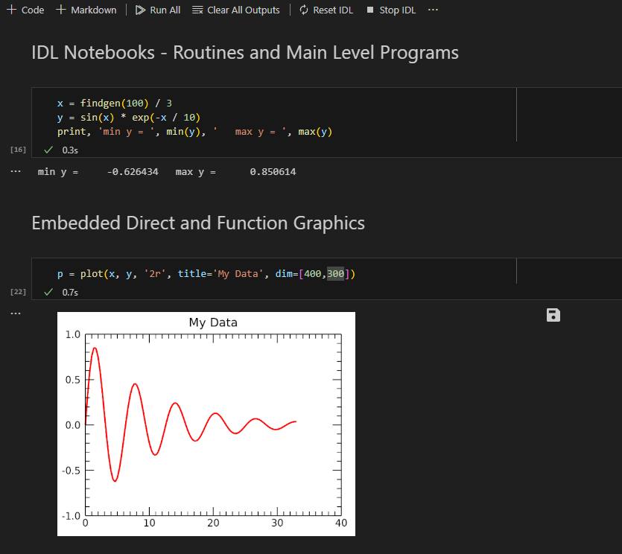Screen dimensions: 622x554
Task: Click the findgen code line in first cell
Action: (115, 103)
